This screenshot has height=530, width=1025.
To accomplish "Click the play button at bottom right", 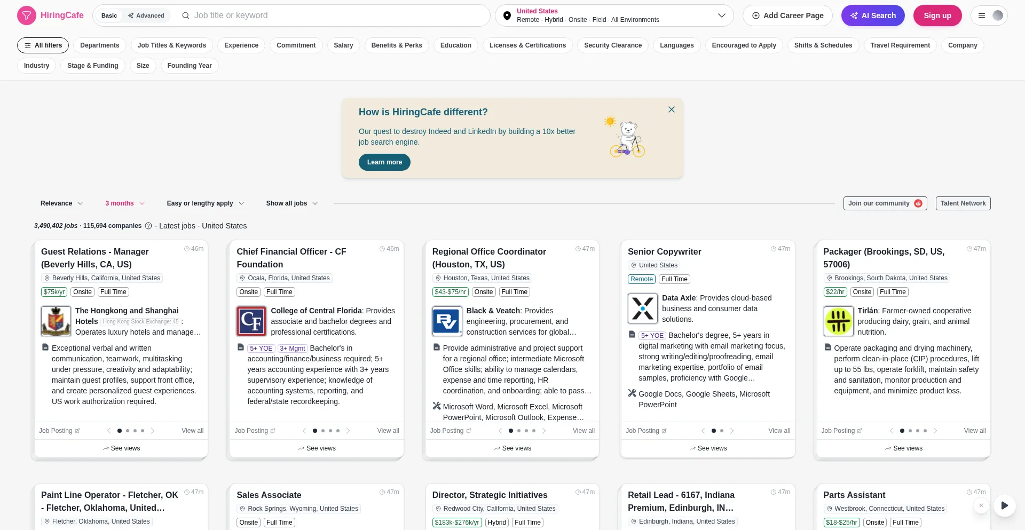I will (1005, 505).
